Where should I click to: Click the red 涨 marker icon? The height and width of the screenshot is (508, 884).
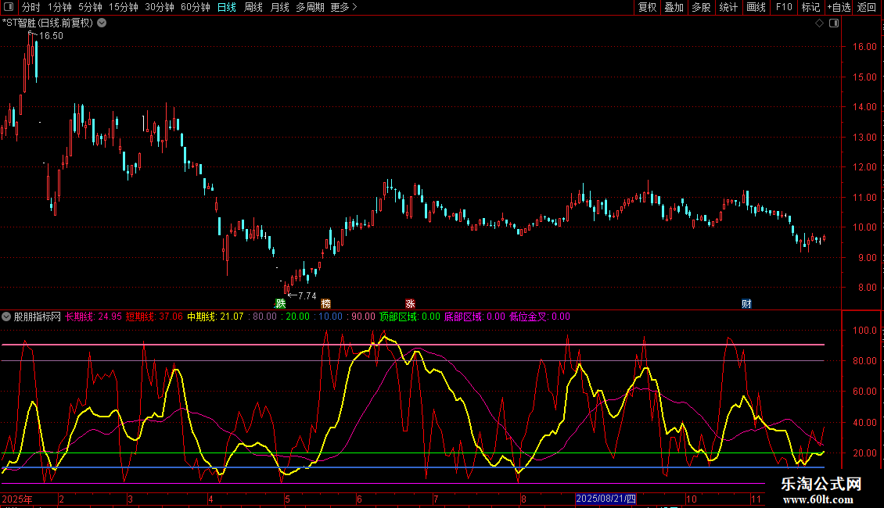[410, 303]
